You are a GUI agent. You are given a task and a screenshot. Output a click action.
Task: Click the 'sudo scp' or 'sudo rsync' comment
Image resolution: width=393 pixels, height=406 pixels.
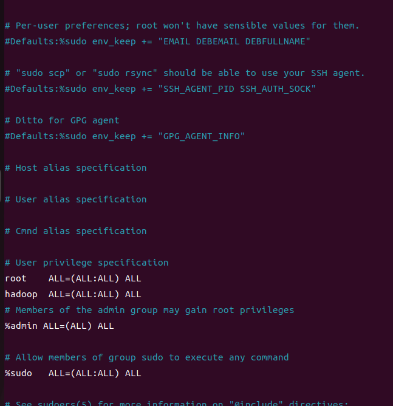pos(185,73)
